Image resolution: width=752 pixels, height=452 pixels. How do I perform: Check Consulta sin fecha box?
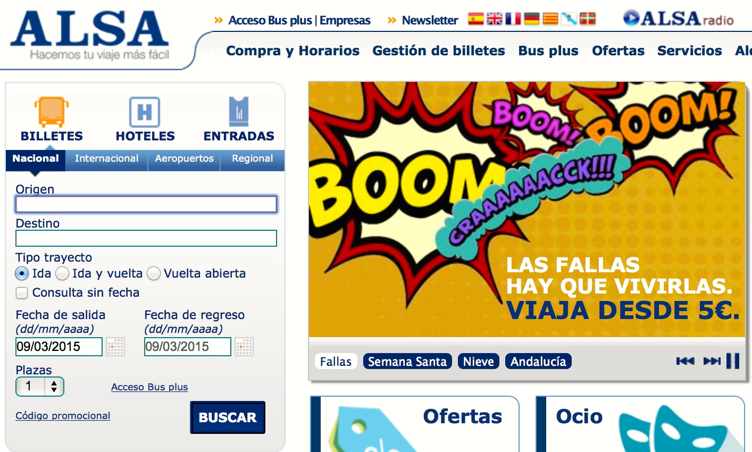22,293
